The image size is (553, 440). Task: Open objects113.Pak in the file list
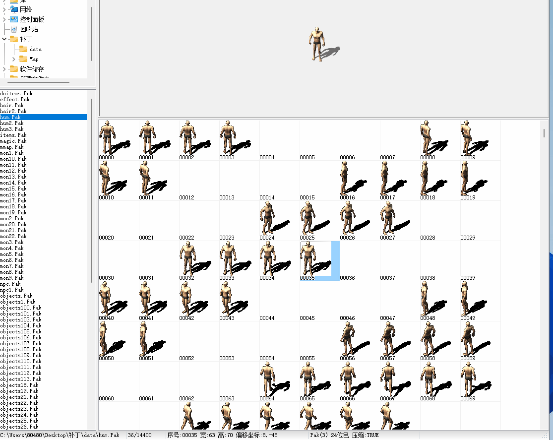[x=21, y=379]
